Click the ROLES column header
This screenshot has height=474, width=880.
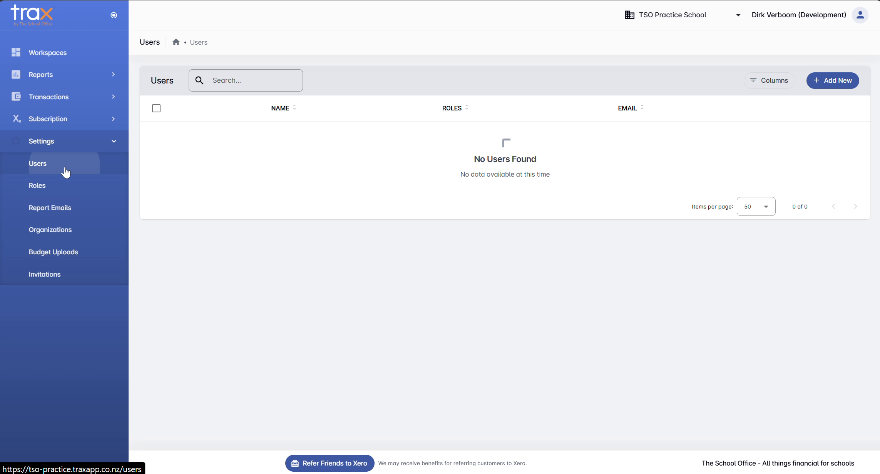(x=452, y=108)
